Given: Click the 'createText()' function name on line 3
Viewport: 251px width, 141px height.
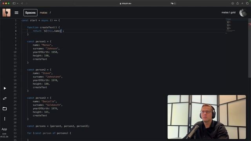Looking at the screenshot, I should [48, 27].
